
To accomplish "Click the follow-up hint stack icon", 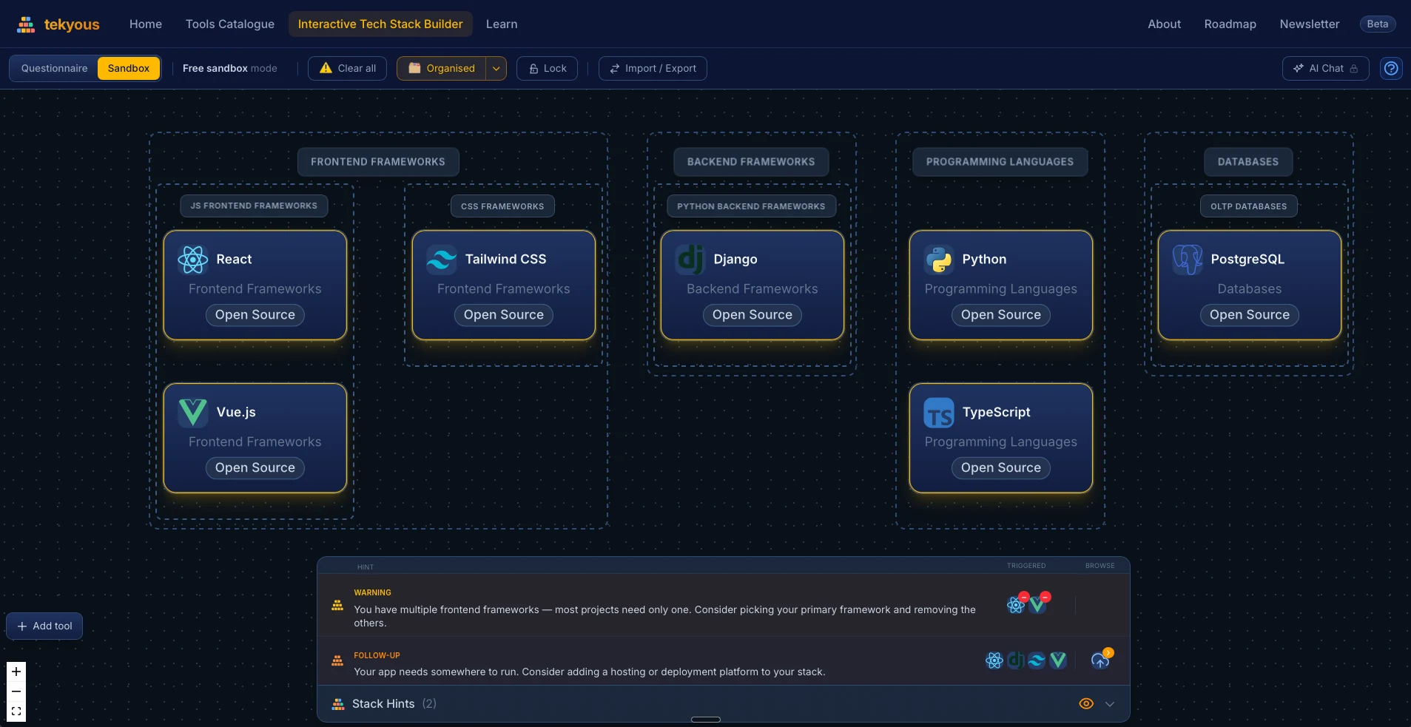I will [337, 660].
